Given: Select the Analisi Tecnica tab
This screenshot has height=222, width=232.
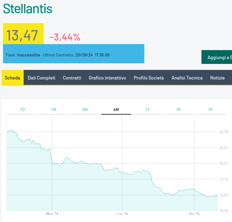Looking at the screenshot, I should tap(187, 78).
